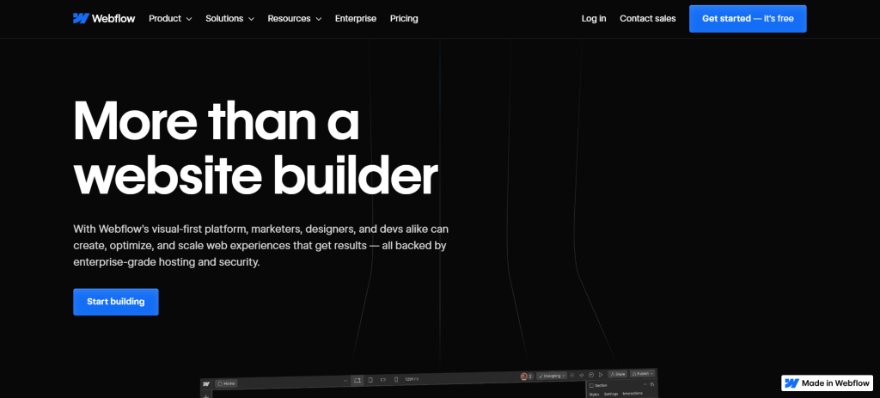Open the Publish dropdown in Designer preview

642,373
